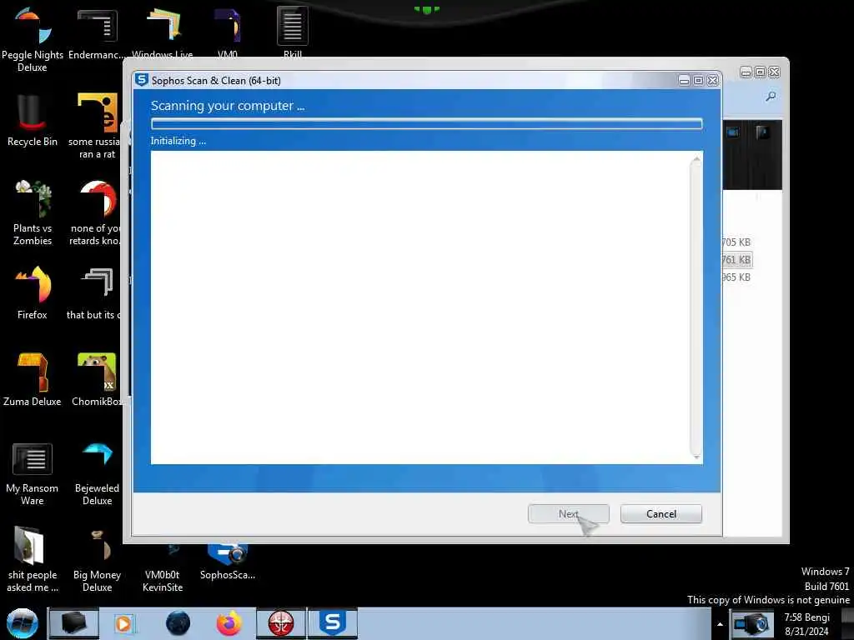
Task: Open the Windows Start menu orb
Action: tap(23, 623)
